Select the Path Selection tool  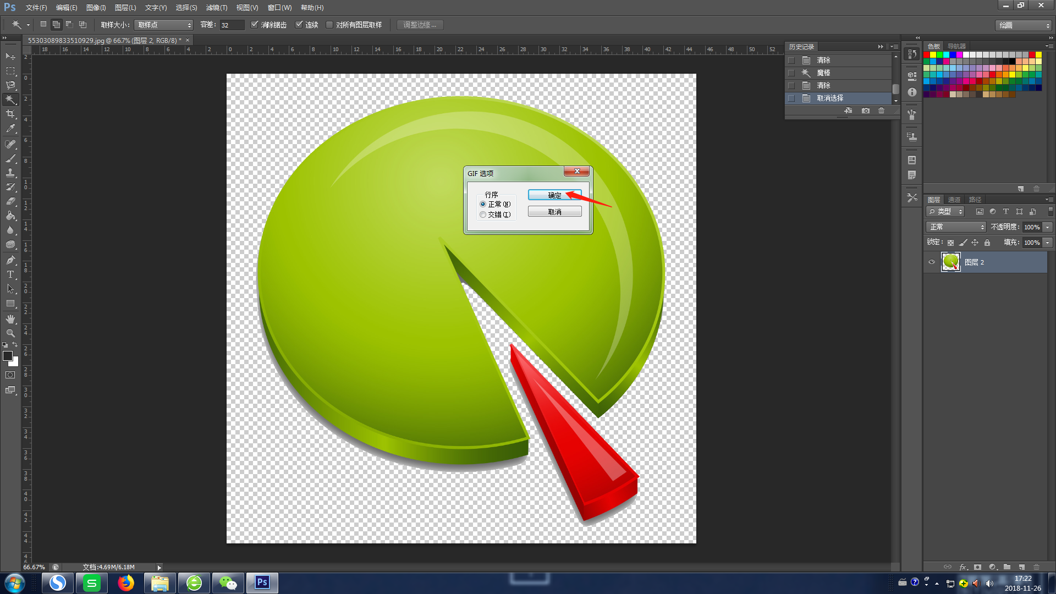(10, 289)
